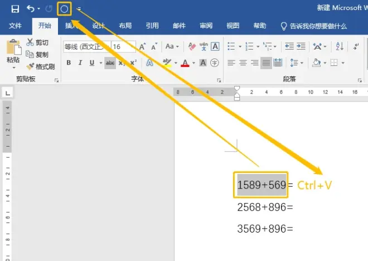Toggle bold formatting
The image size is (368, 261).
click(69, 63)
